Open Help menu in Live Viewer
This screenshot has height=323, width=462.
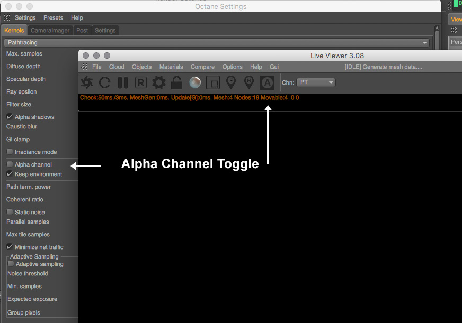coord(256,67)
